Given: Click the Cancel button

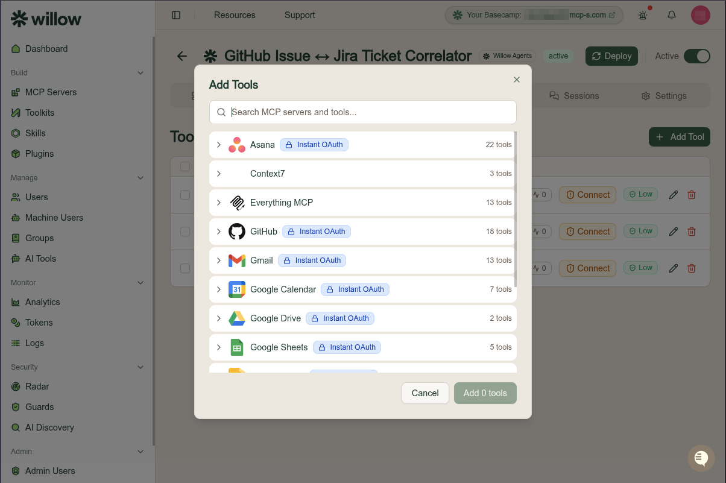Looking at the screenshot, I should [x=425, y=393].
